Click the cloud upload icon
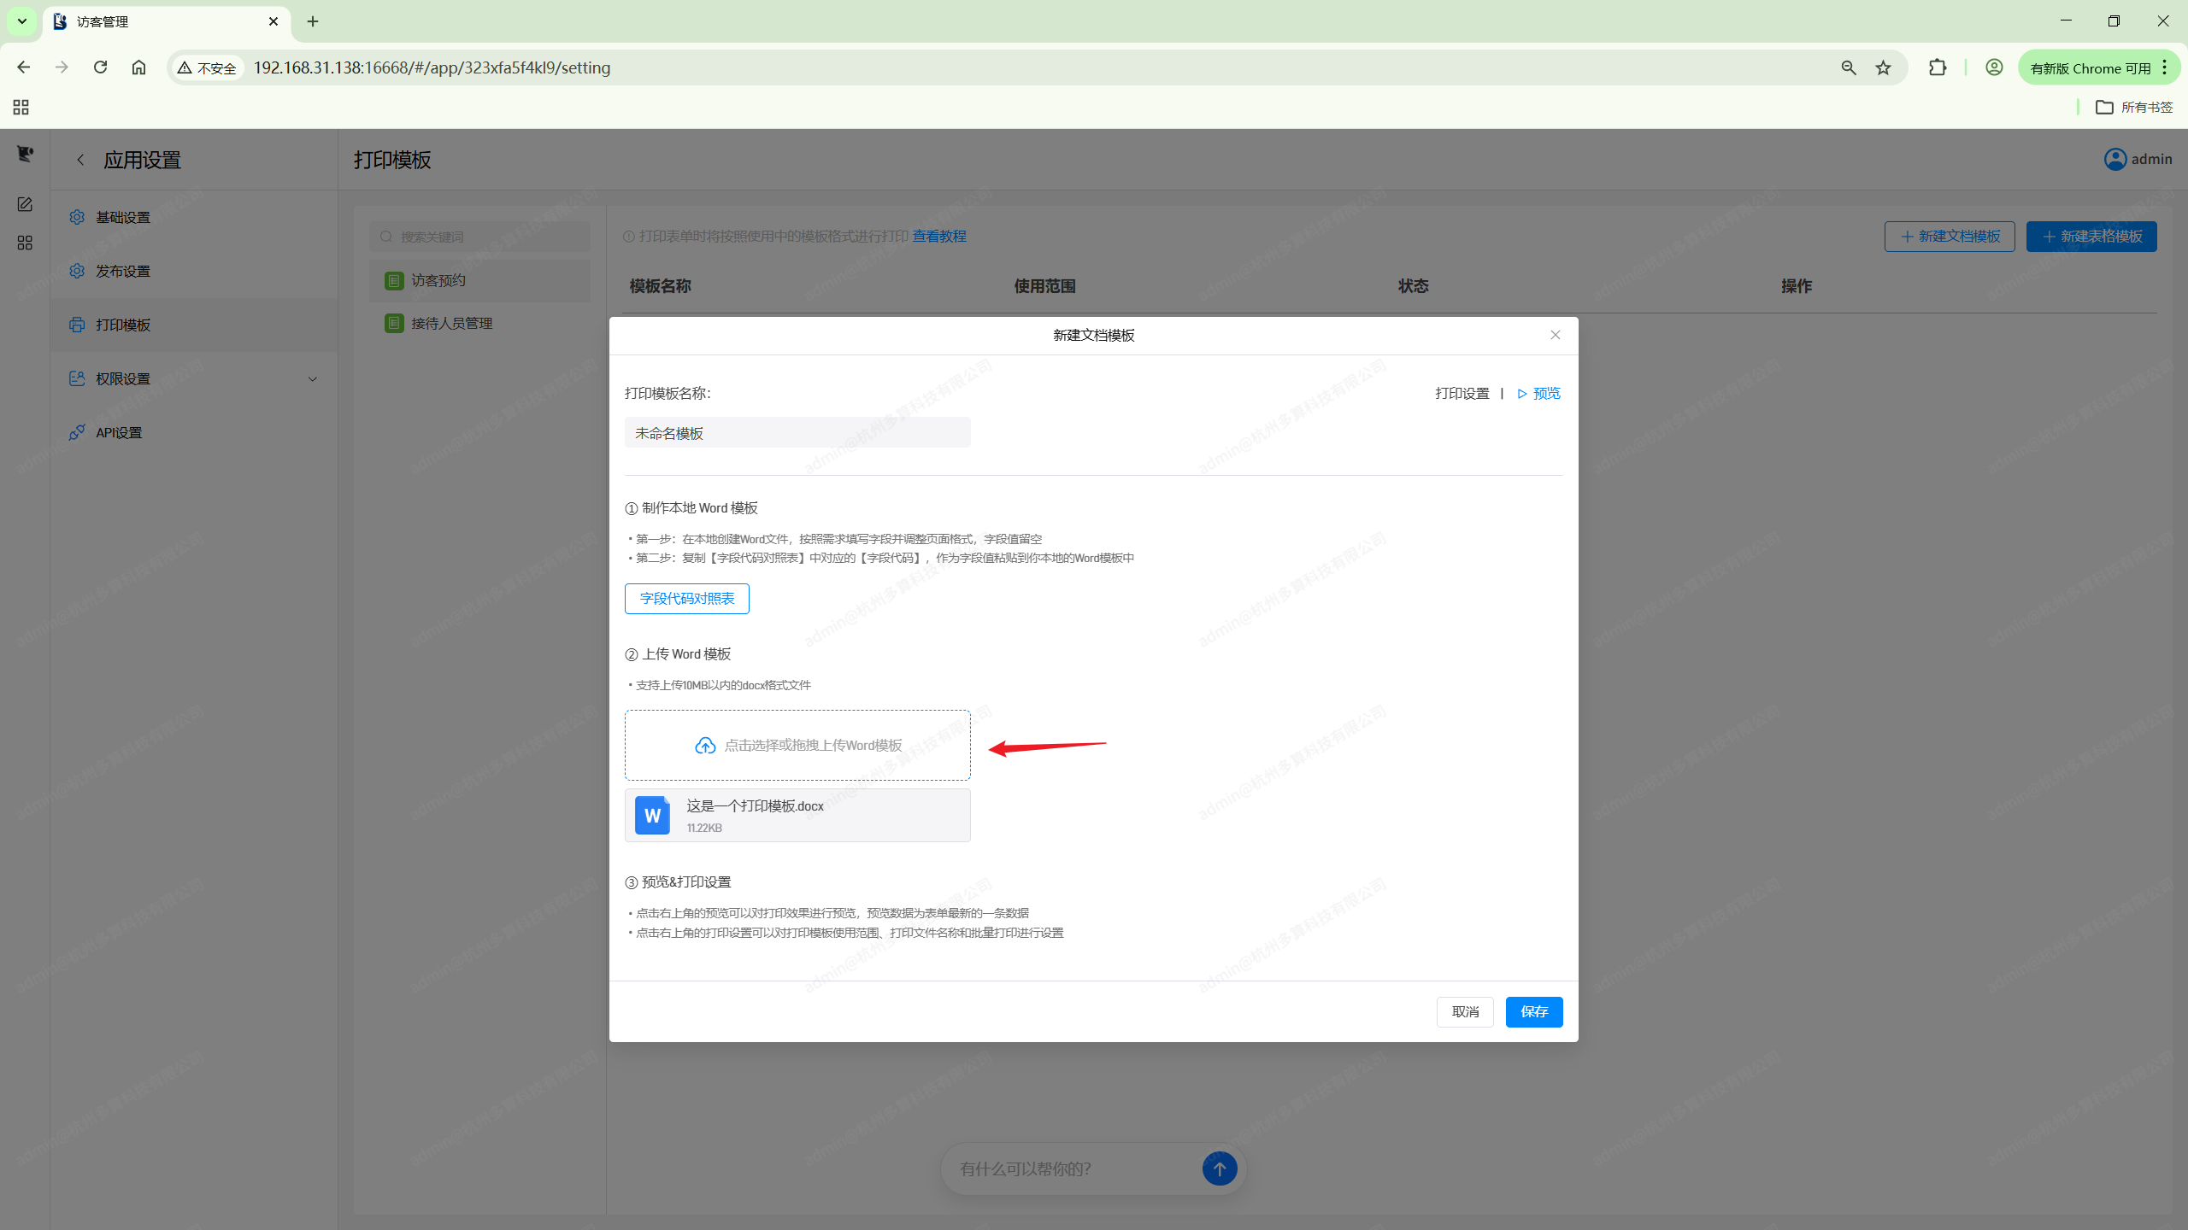The height and width of the screenshot is (1230, 2188). click(704, 746)
